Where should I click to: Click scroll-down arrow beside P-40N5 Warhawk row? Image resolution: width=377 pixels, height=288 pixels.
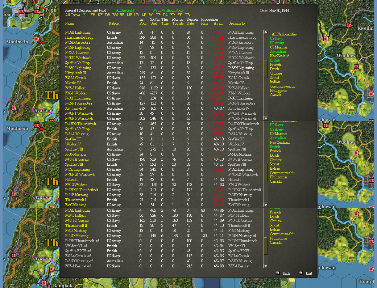(266, 118)
